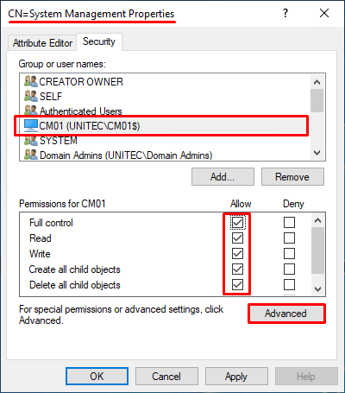Check Deny for Delete all child objects
The width and height of the screenshot is (345, 393).
289,285
